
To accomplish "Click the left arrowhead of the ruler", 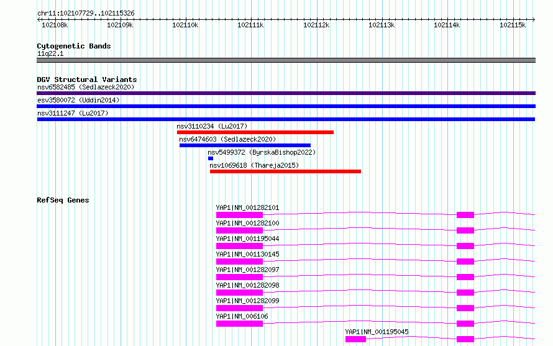I will pos(39,19).
